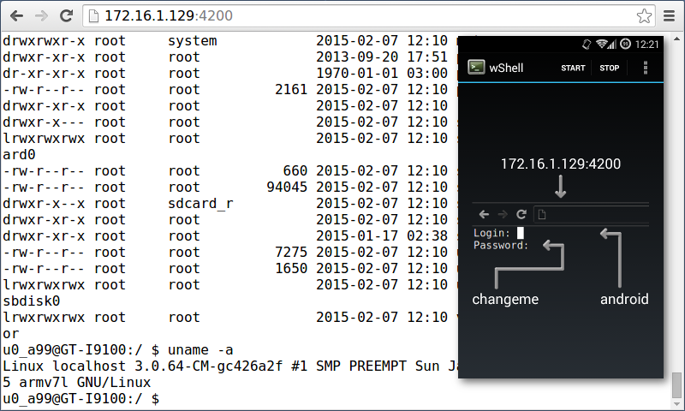The image size is (685, 411).
Task: Tap the back arrow in wShell illustration
Action: [484, 214]
